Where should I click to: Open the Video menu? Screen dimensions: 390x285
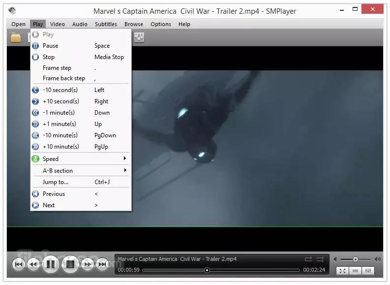(58, 24)
